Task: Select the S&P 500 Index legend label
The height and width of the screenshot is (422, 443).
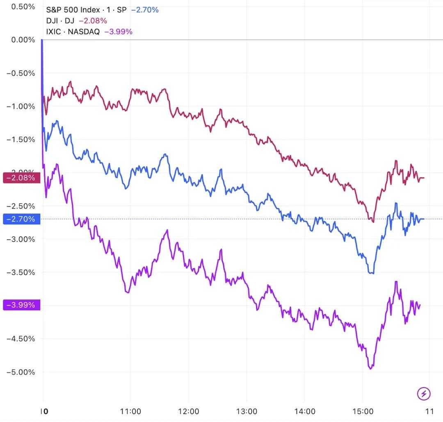Action: point(86,9)
